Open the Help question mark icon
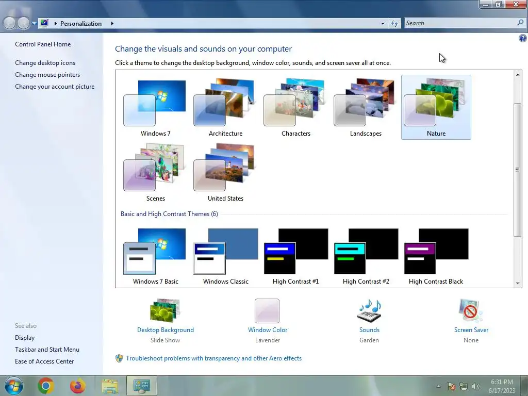Image resolution: width=528 pixels, height=396 pixels. pyautogui.click(x=523, y=38)
